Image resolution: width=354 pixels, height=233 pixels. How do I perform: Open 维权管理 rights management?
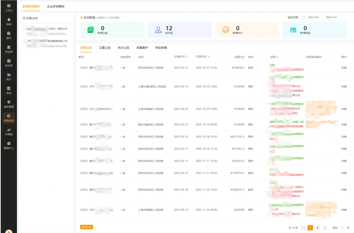(x=9, y=104)
